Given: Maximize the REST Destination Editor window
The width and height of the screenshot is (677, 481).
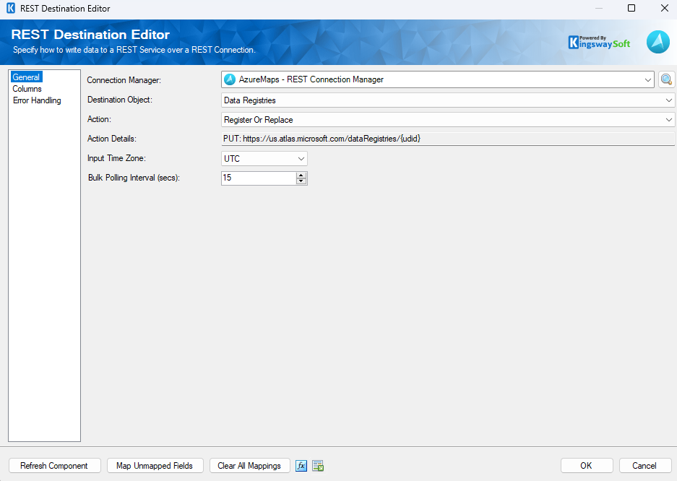Looking at the screenshot, I should point(631,8).
